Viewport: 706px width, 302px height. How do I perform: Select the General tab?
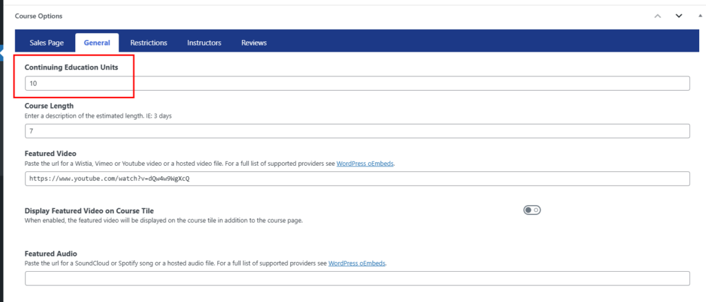pyautogui.click(x=97, y=43)
